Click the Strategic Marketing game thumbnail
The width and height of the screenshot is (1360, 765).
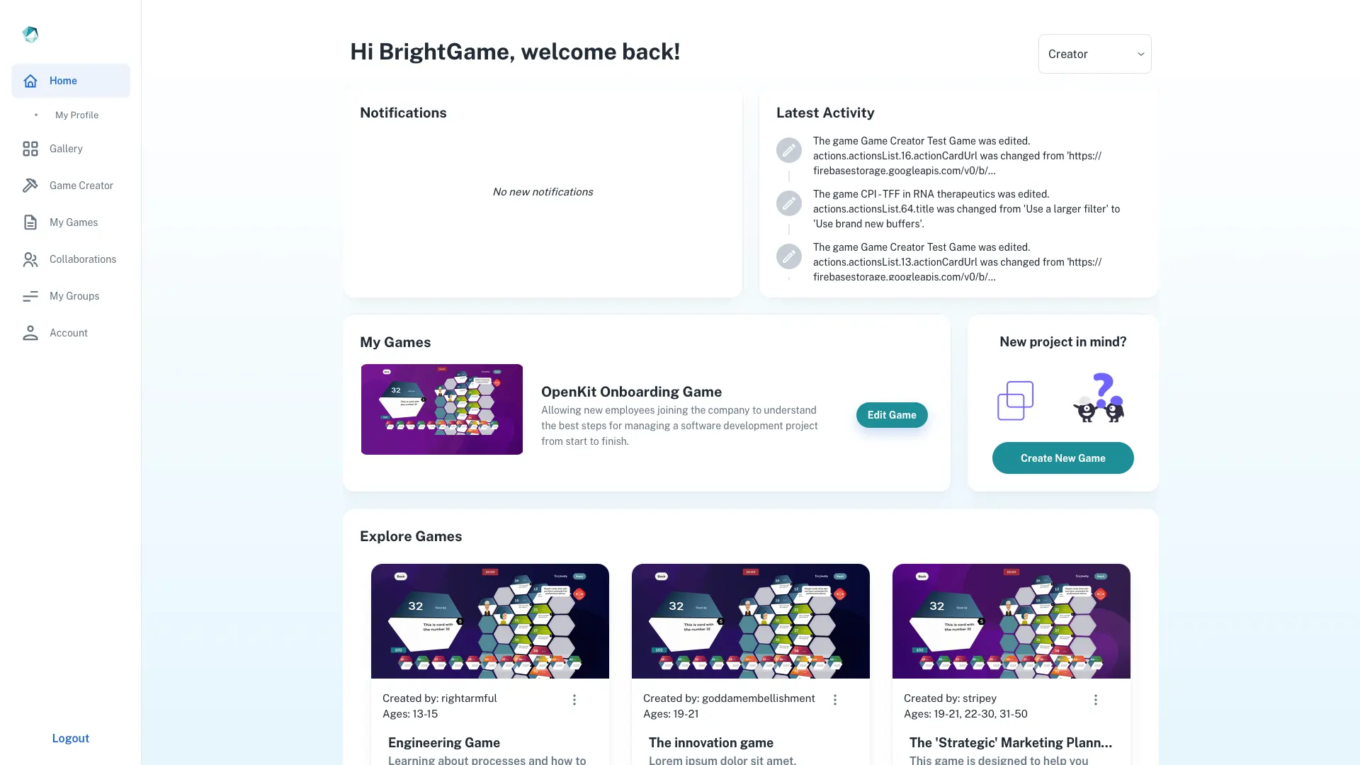(x=1011, y=621)
